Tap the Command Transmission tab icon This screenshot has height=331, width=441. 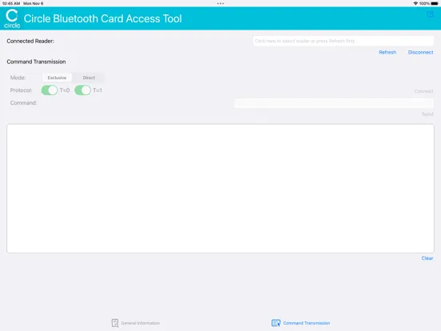click(x=276, y=323)
